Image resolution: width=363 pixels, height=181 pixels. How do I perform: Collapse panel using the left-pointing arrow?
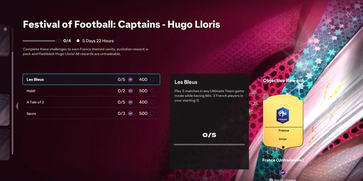(x=17, y=106)
